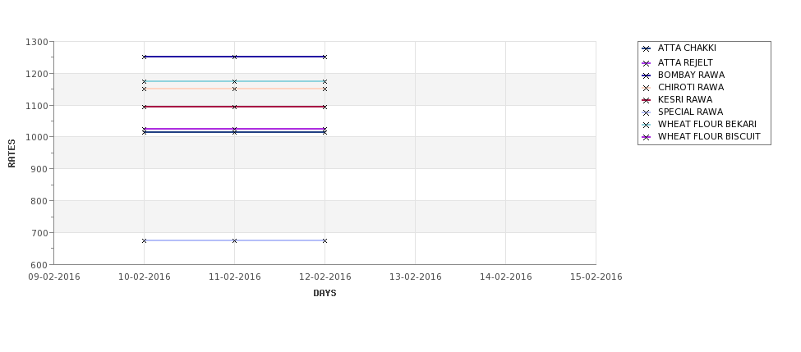Click the 12-02-2016 date axis label
This screenshot has width=801, height=352.
pos(325,277)
